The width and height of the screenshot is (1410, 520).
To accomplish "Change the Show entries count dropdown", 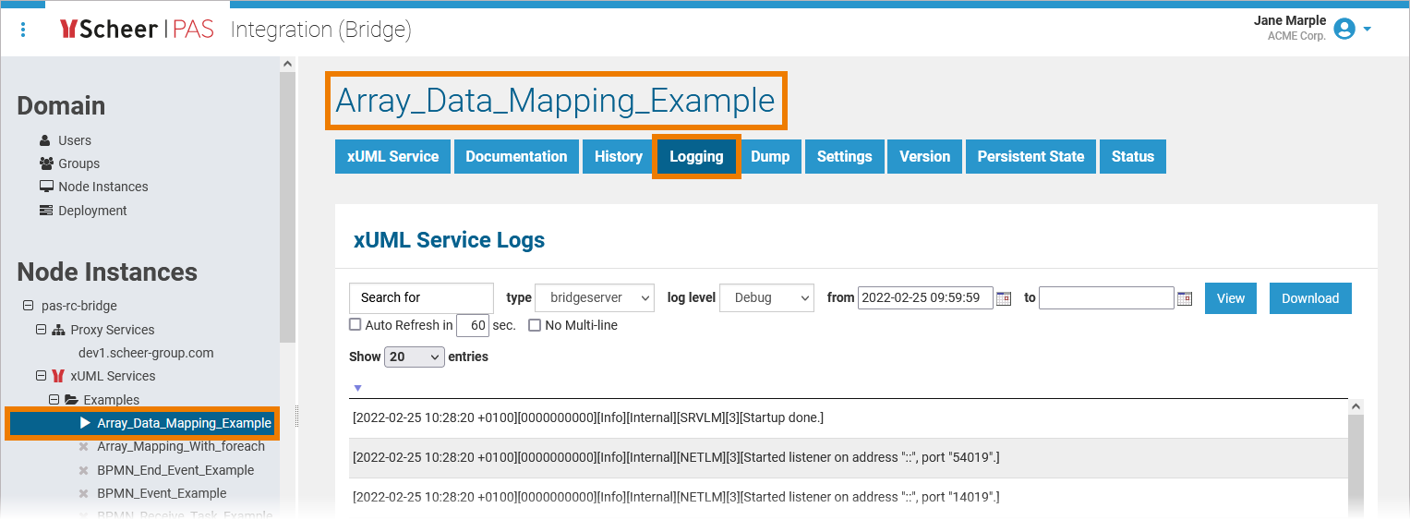I will tap(415, 357).
